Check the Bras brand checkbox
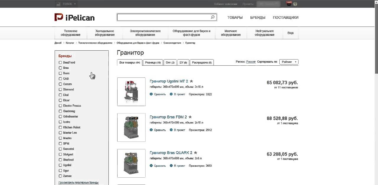 point(60,68)
